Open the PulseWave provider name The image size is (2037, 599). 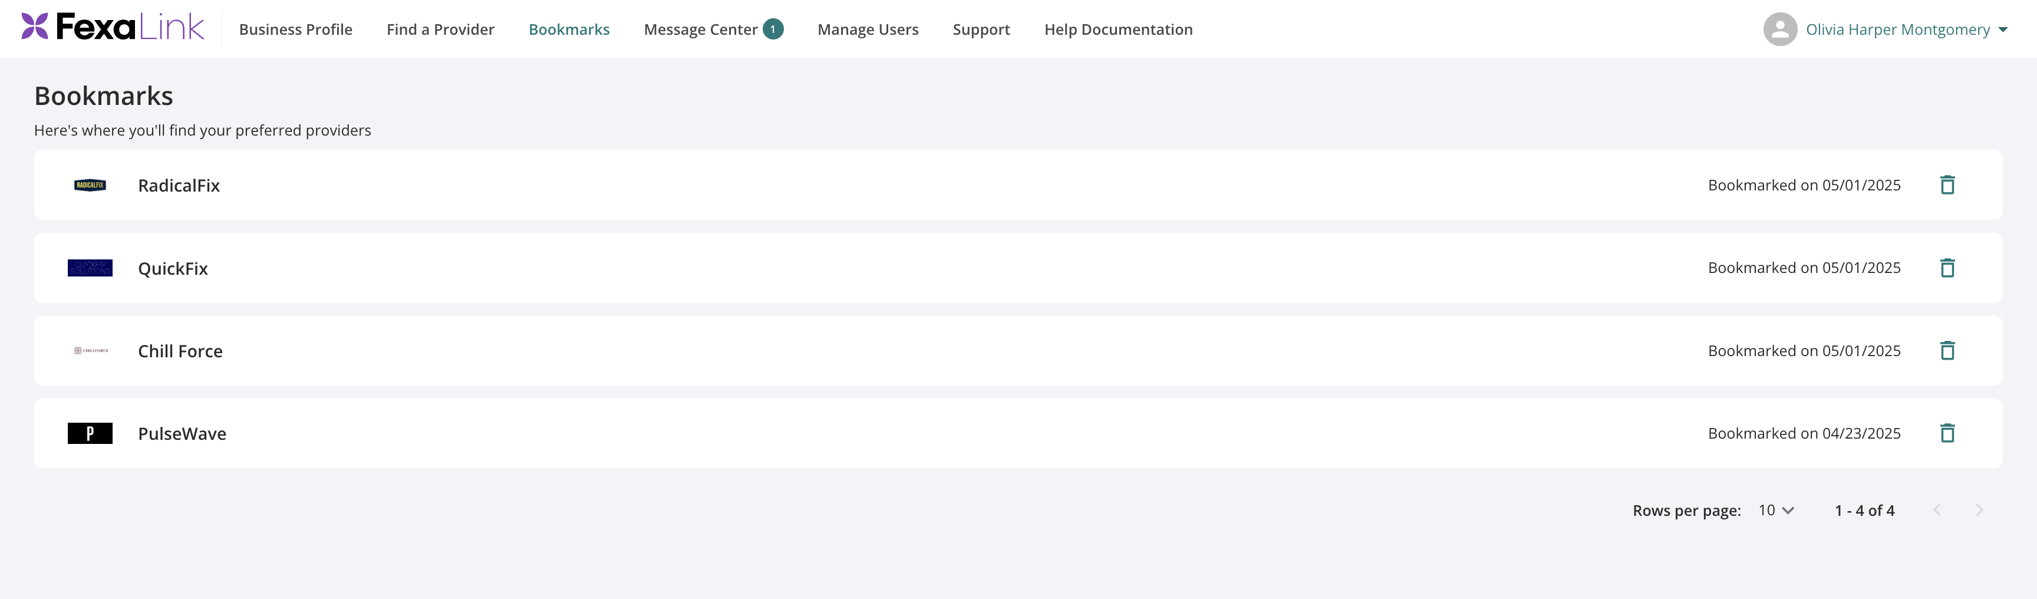click(182, 433)
